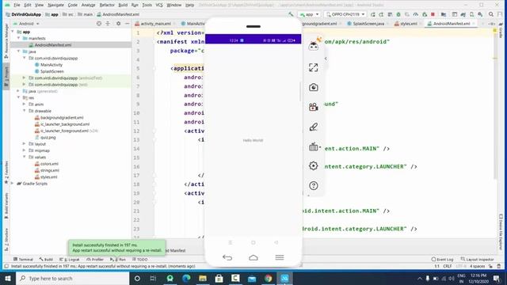Collapse the java folder
The image size is (507, 285).
point(18,51)
